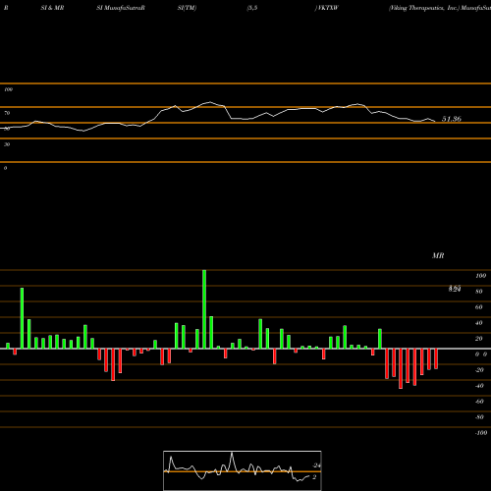Click the -24 value in the mini chart
This screenshot has height=491, width=491.
[x=316, y=465]
